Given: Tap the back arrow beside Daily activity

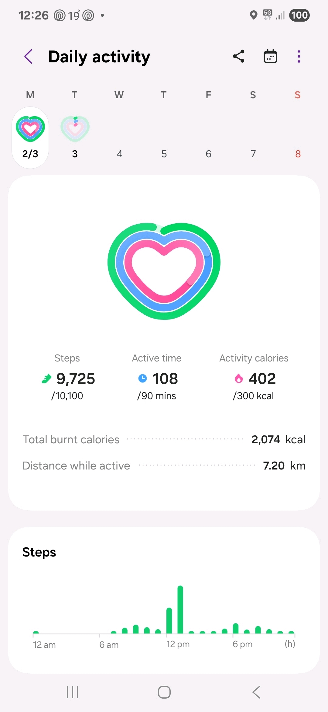Looking at the screenshot, I should [28, 57].
